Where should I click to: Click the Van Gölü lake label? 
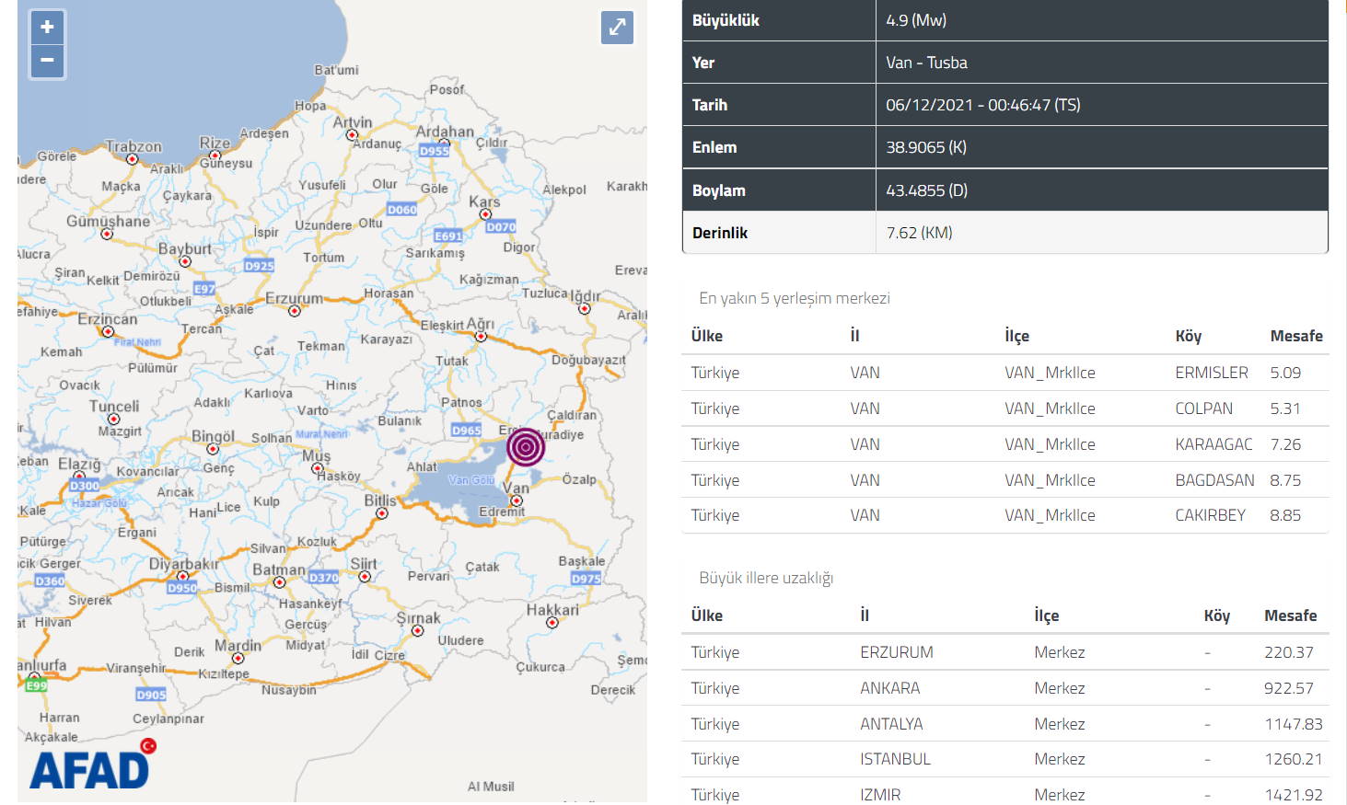471,479
